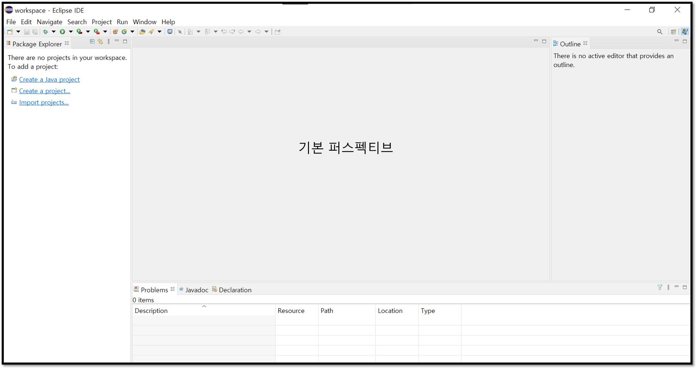697x369 pixels.
Task: Click the Next Annotation icon
Action: tap(190, 32)
